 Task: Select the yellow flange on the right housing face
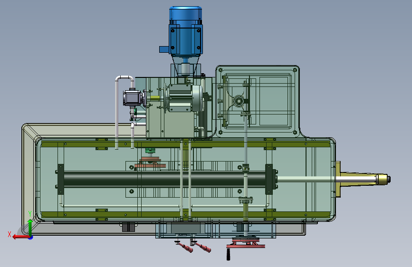[338, 179]
